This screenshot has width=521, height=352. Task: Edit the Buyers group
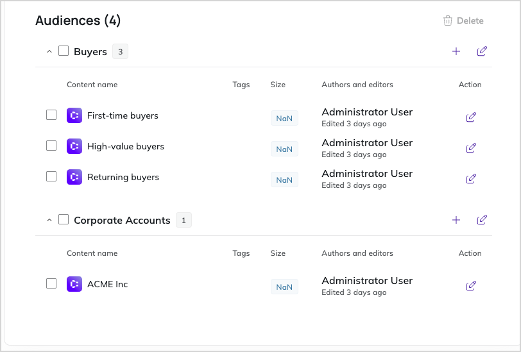(482, 51)
